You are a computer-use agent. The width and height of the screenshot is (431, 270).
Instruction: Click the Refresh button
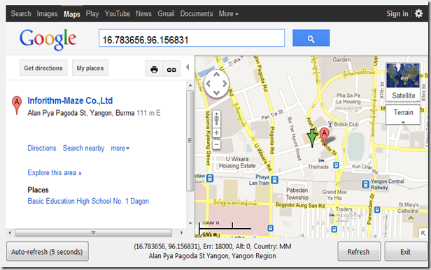click(359, 252)
